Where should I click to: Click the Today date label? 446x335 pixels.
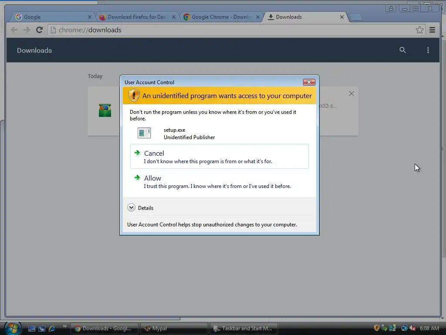(x=95, y=76)
